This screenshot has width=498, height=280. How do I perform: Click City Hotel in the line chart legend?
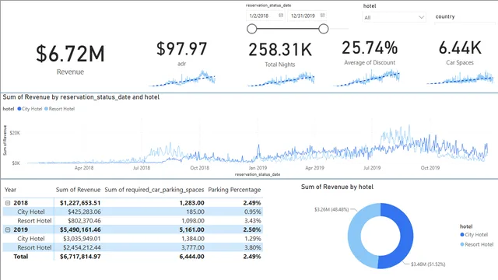point(30,109)
